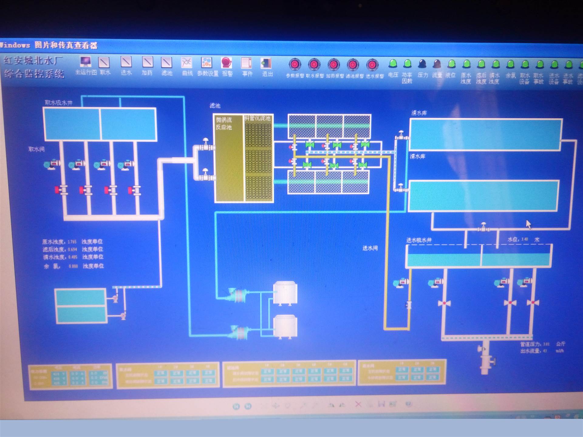Go to next image in picture viewer

(x=248, y=406)
